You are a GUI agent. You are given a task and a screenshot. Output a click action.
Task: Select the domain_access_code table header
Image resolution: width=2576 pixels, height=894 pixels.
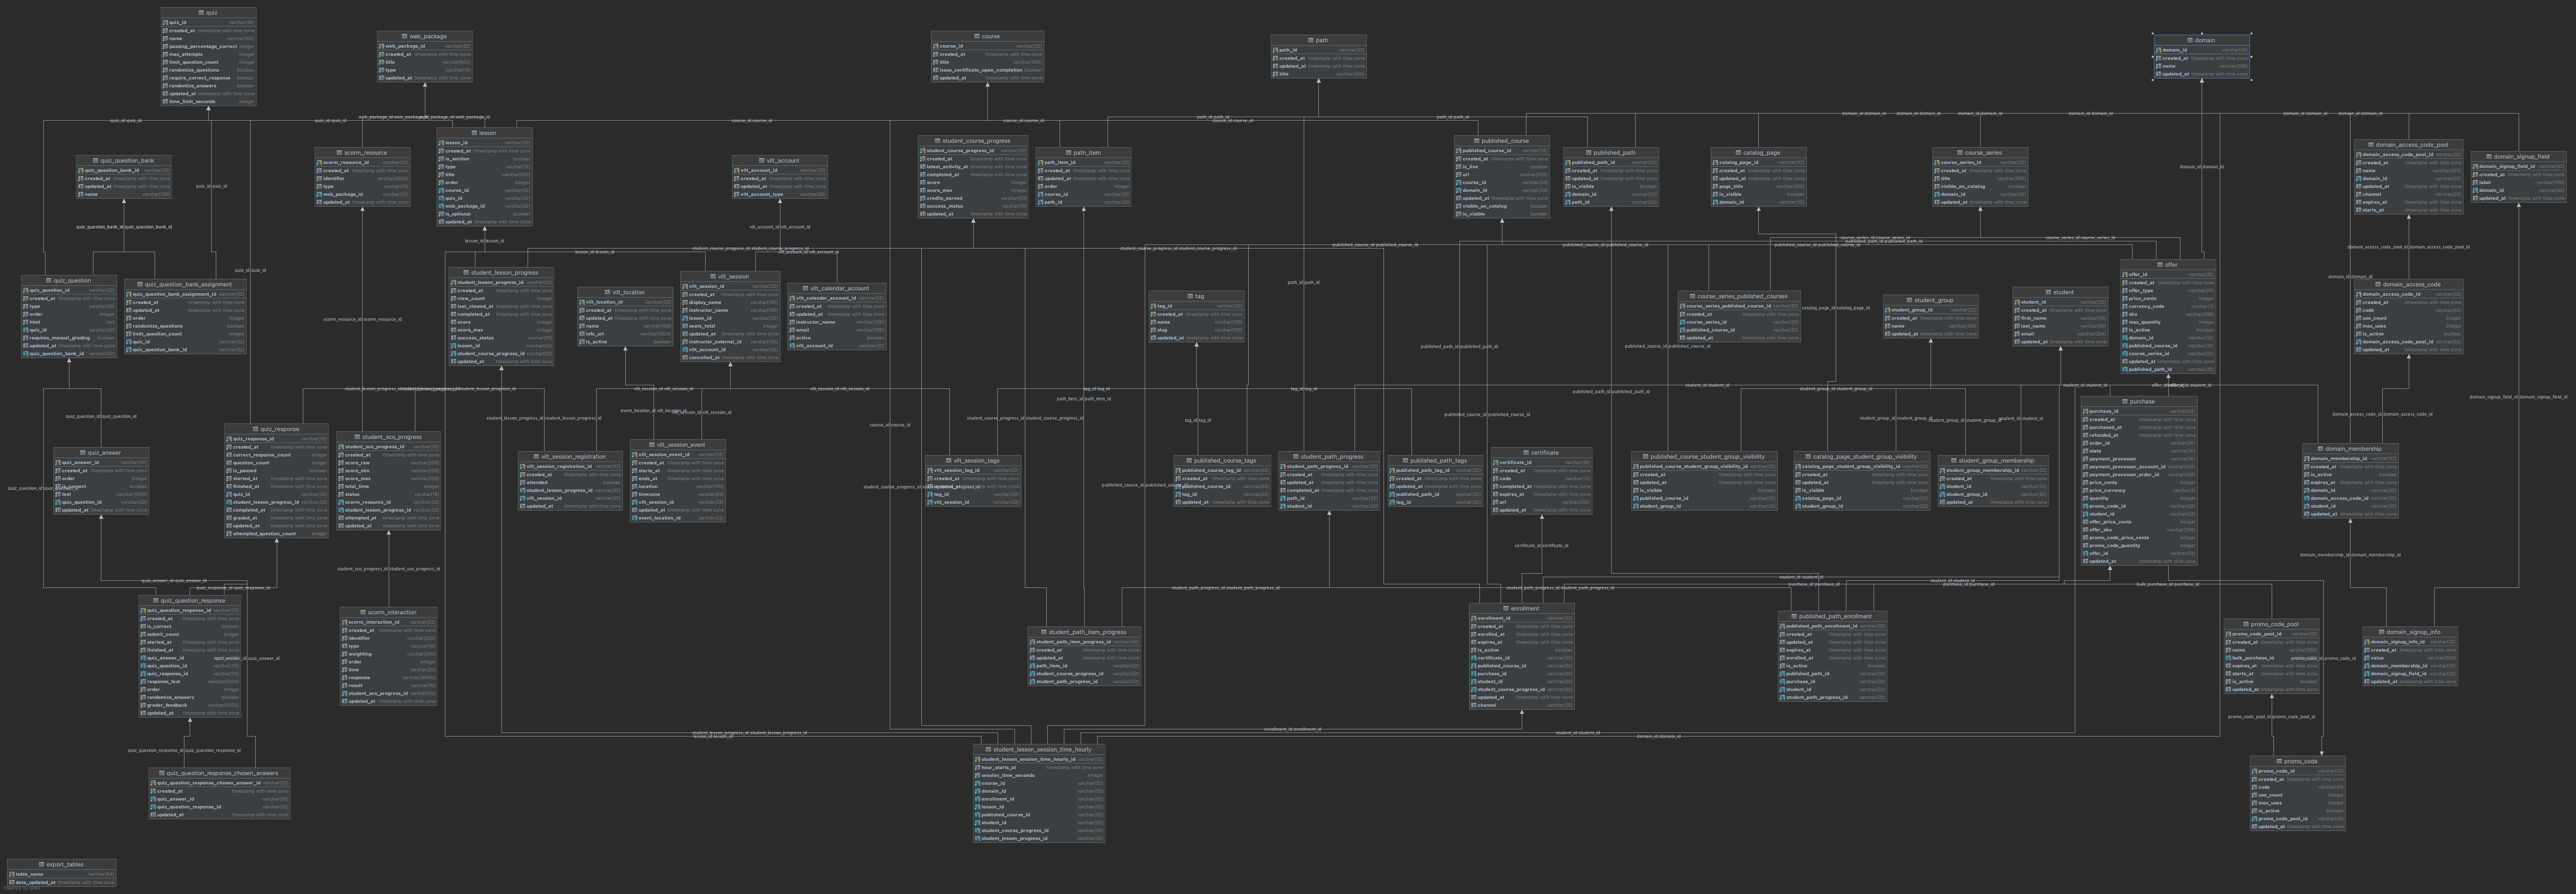pos(2408,285)
